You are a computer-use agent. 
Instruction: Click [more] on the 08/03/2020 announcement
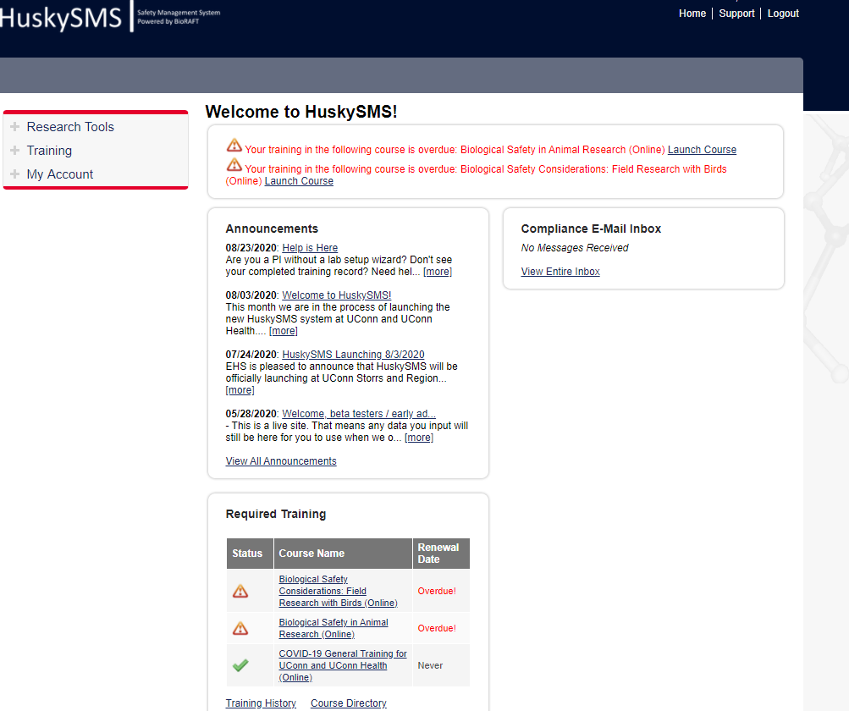284,331
